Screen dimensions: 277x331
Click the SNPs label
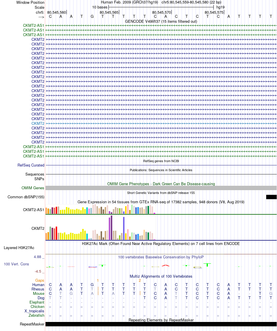tap(39, 179)
